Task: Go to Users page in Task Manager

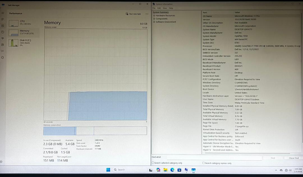Action: pyautogui.click(x=3, y=45)
